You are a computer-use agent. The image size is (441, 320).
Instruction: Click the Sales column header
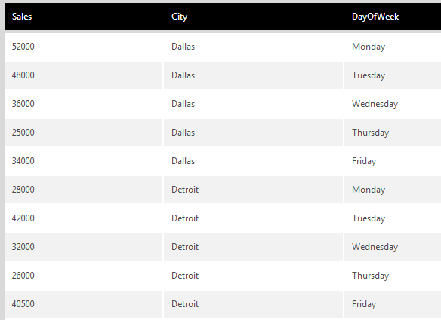[x=22, y=17]
